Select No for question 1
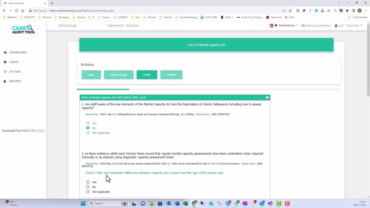The image size is (370, 208). tap(88, 128)
